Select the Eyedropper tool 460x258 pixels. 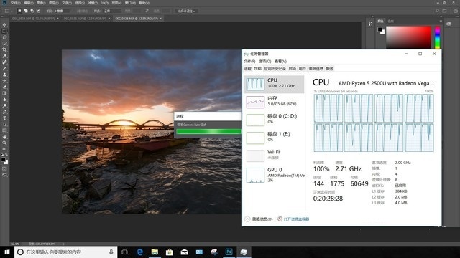point(4,56)
